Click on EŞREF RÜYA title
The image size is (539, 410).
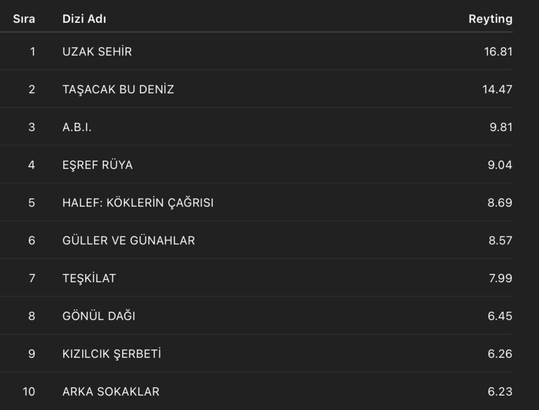tap(97, 165)
